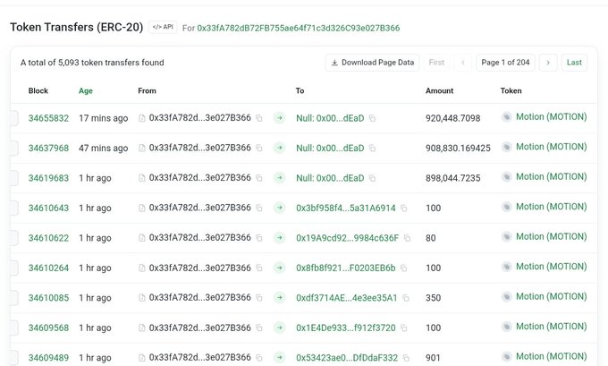Click Motion token icon in block 34655832 row
This screenshot has width=608, height=366.
(x=506, y=117)
